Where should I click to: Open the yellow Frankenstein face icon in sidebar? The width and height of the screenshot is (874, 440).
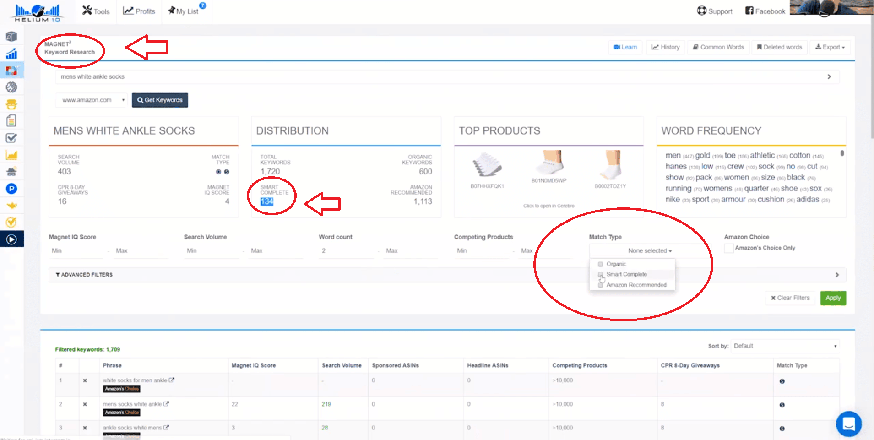tap(11, 104)
